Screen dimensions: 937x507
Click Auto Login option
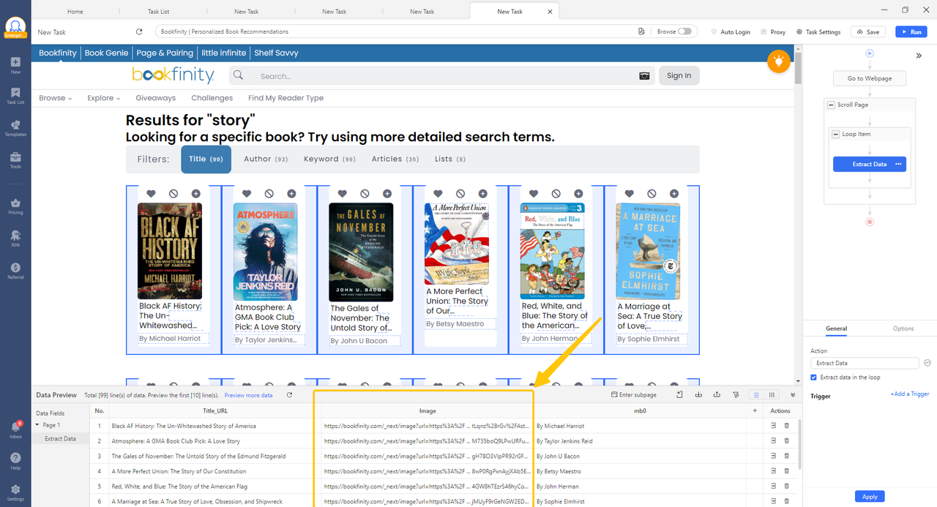coord(731,32)
